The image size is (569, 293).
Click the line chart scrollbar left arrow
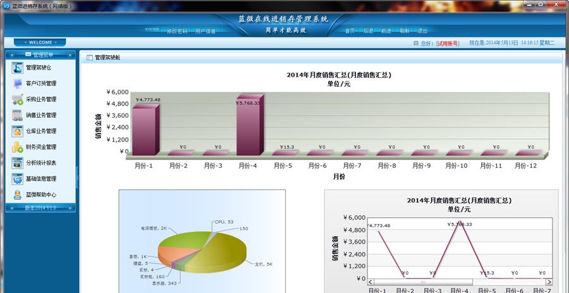tap(370, 282)
